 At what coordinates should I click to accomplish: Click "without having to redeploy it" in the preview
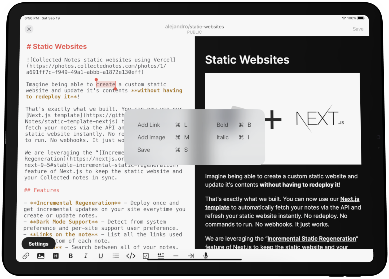(x=299, y=185)
